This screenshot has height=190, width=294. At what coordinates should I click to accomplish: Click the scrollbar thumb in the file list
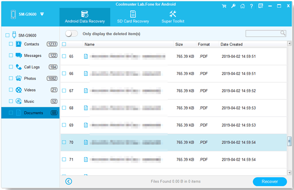pos(289,141)
